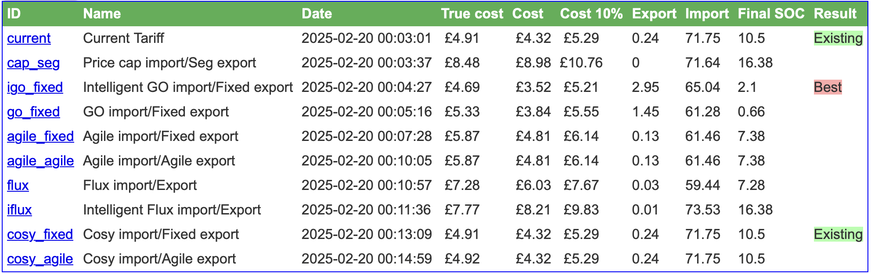Follow the agile_fixed link
The width and height of the screenshot is (871, 274).
40,137
